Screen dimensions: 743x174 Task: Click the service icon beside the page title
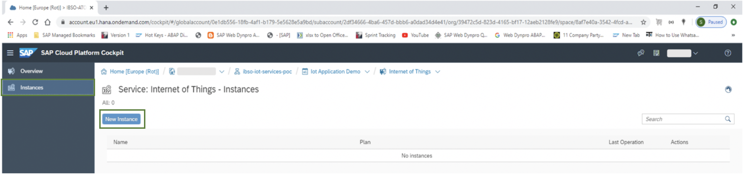point(107,90)
